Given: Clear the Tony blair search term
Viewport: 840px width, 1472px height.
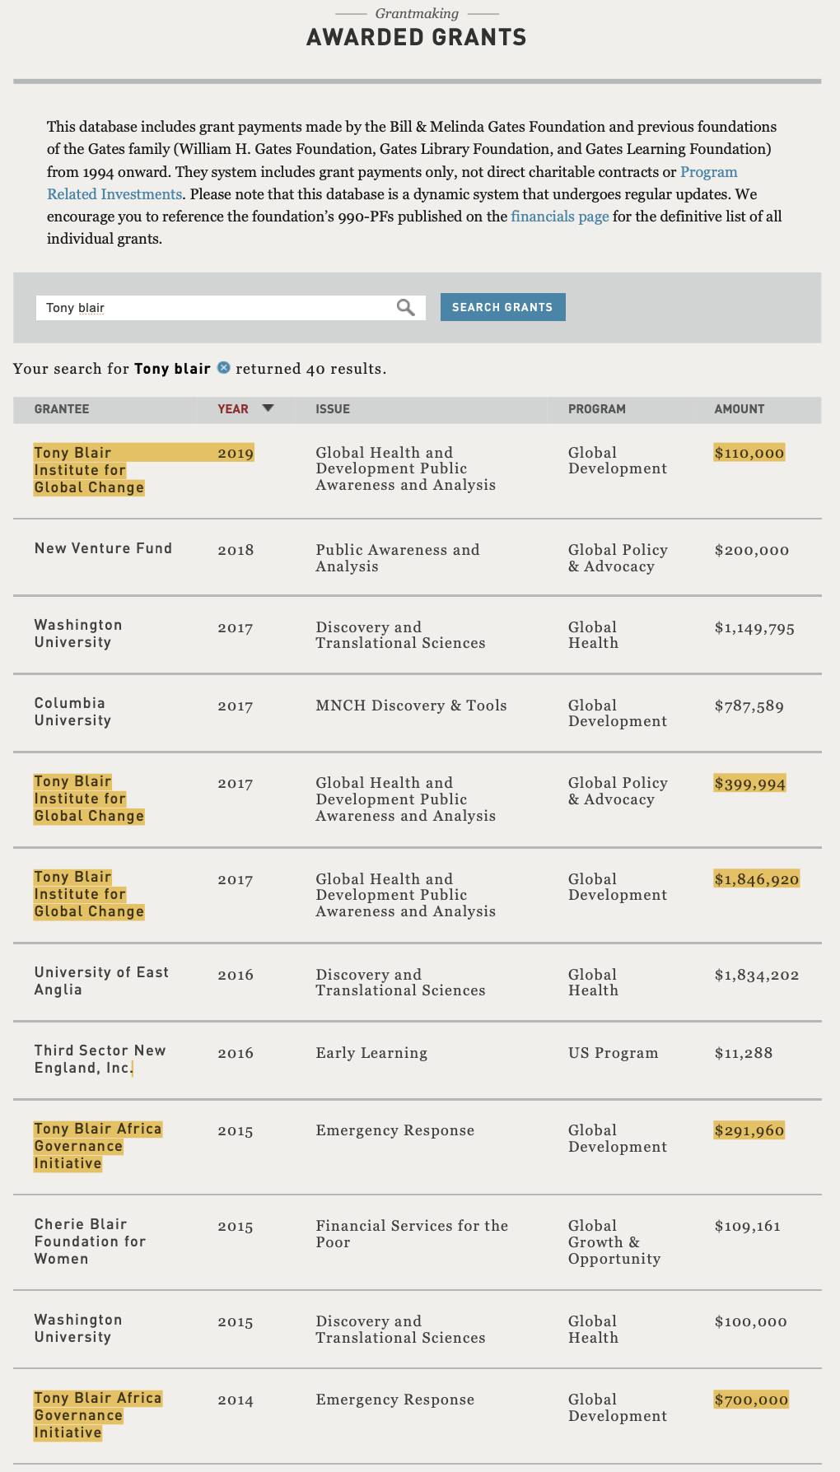Looking at the screenshot, I should coord(223,368).
